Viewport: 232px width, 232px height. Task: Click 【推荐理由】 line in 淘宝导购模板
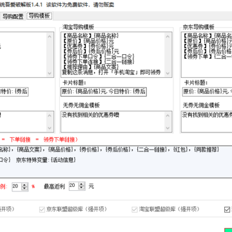point(91,67)
